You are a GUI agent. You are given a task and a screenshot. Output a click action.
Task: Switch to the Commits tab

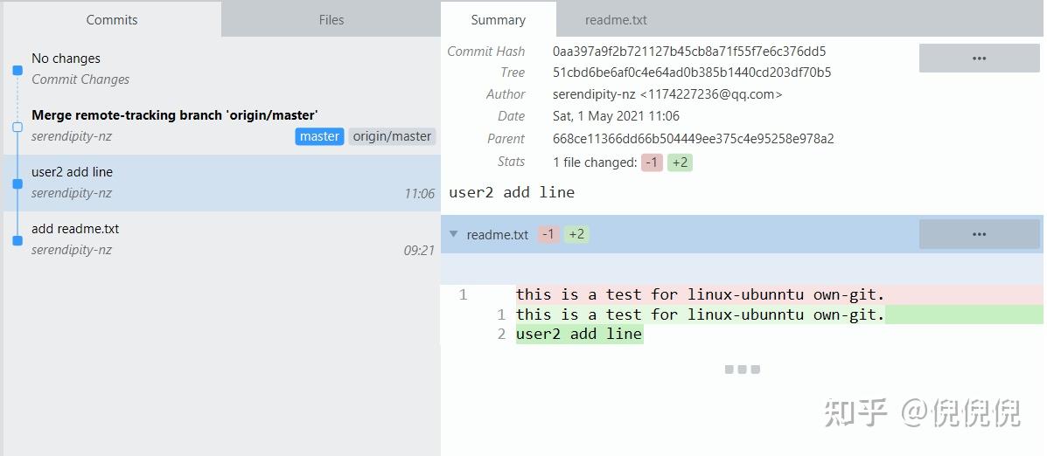coord(111,19)
